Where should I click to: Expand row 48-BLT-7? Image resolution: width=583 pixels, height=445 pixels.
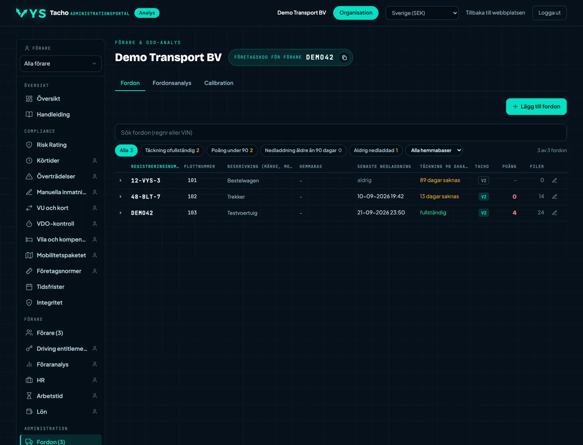[121, 196]
